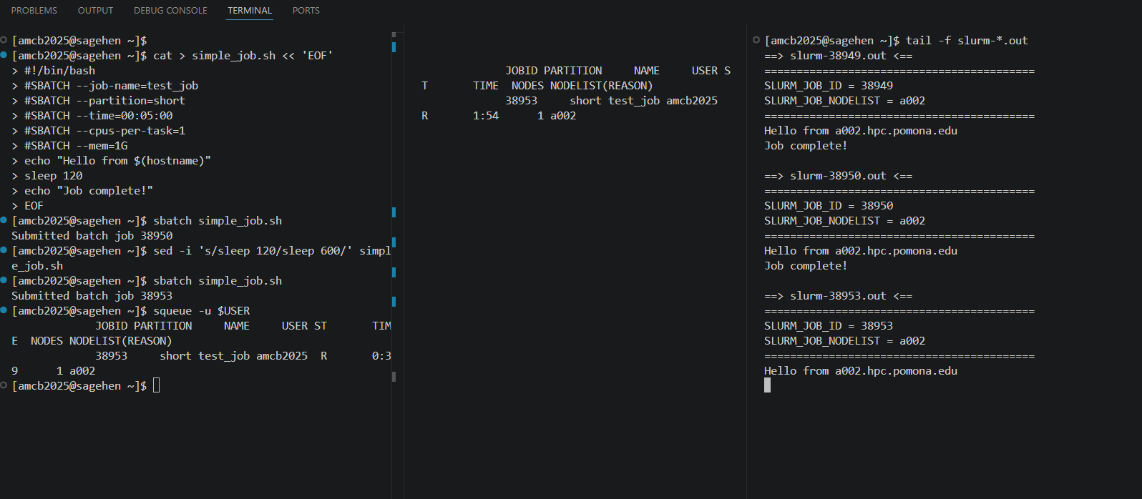Click the 'tail -f slurm-*.out' command
1142x499 pixels.
[967, 41]
